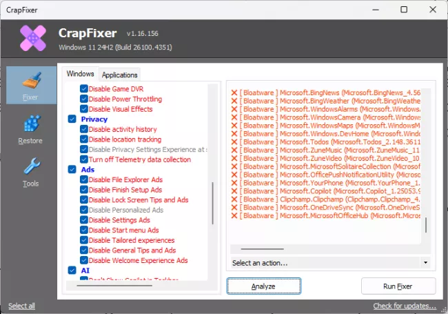Uncheck Disable Game DVR option

(x=84, y=89)
